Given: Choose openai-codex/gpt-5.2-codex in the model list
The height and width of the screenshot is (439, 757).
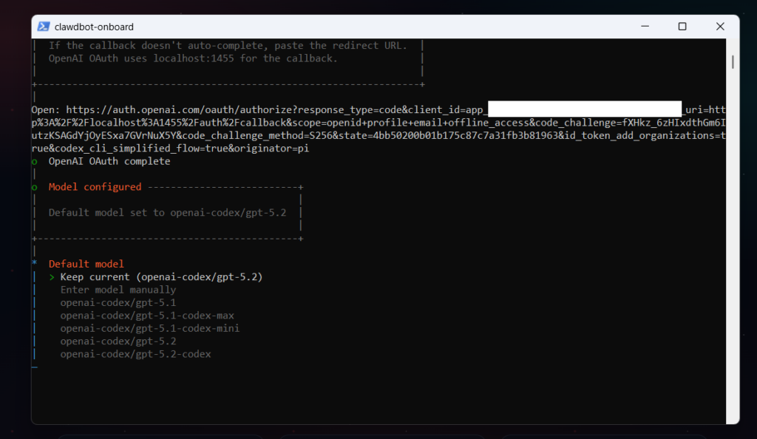Looking at the screenshot, I should 135,354.
